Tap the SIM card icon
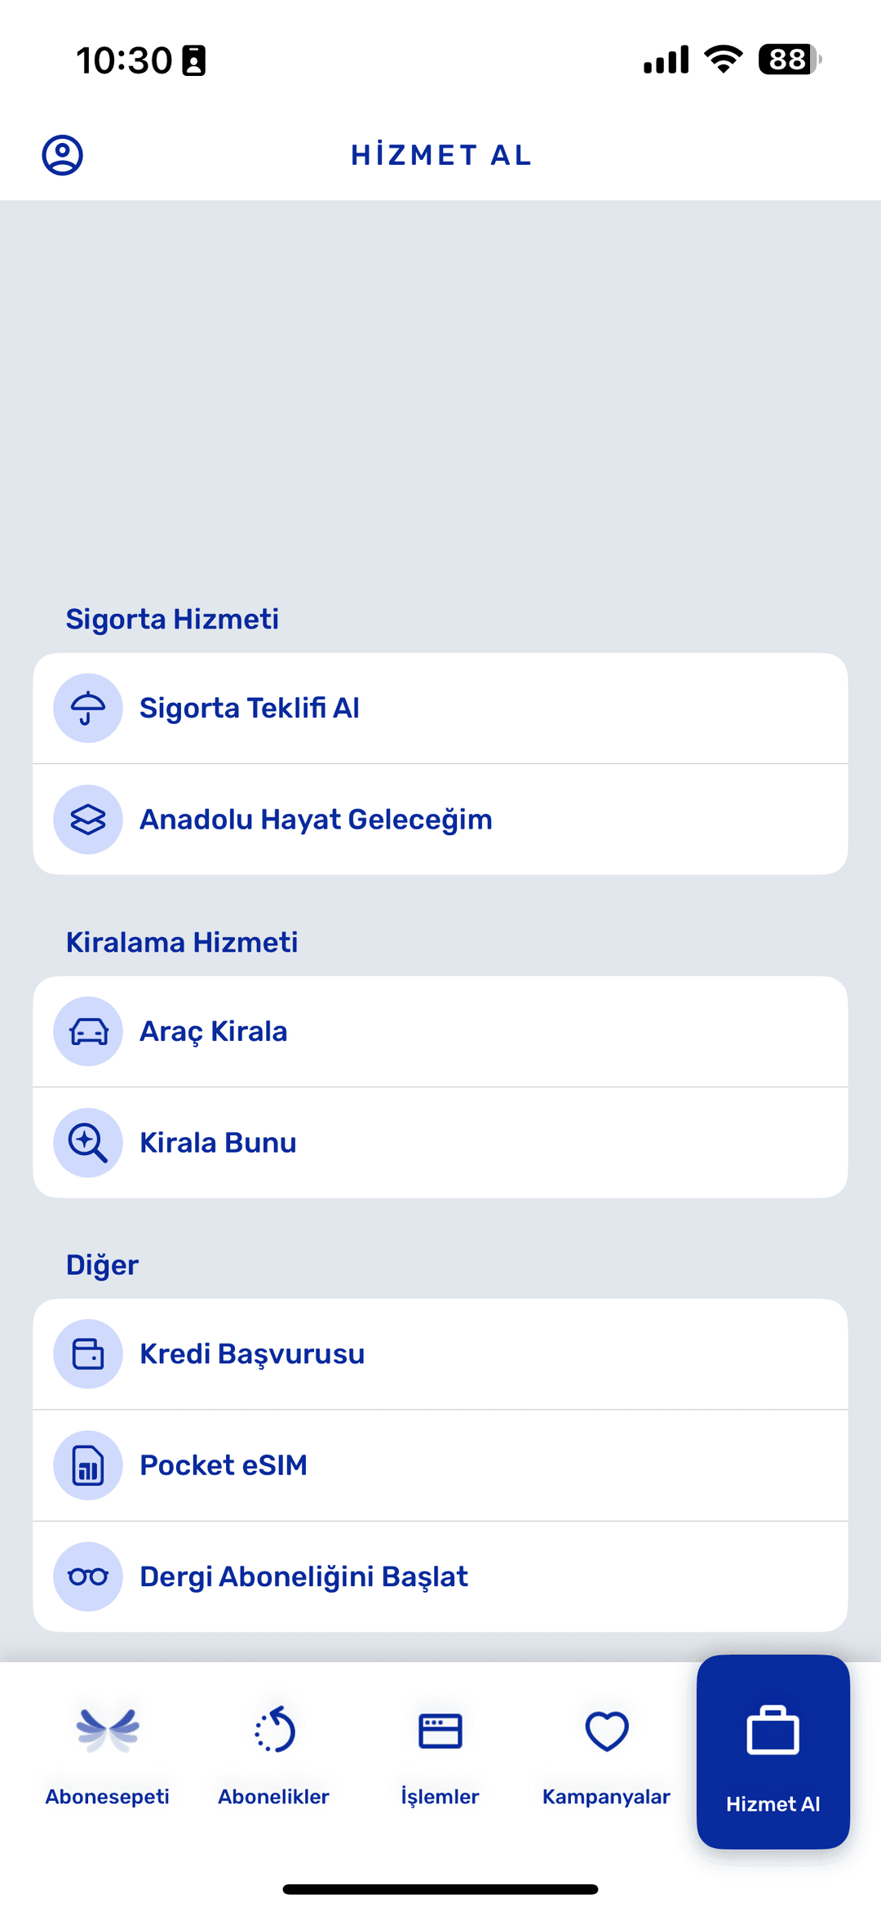Viewport: 881px width, 1911px height. point(88,1465)
